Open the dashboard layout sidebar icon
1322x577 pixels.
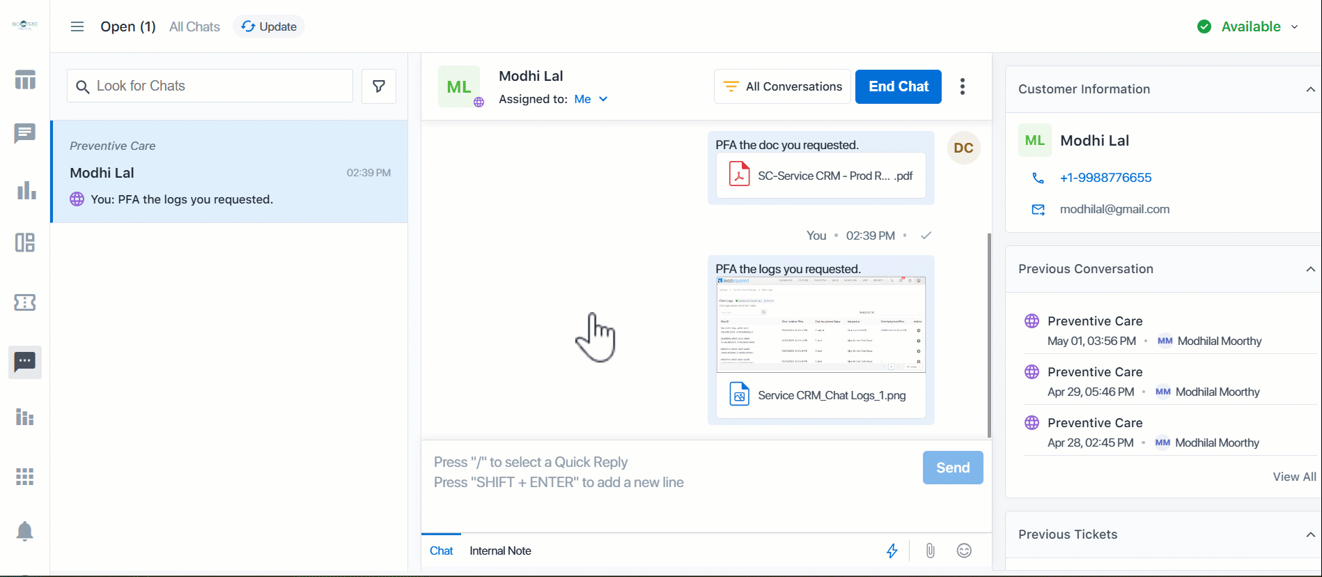(25, 243)
